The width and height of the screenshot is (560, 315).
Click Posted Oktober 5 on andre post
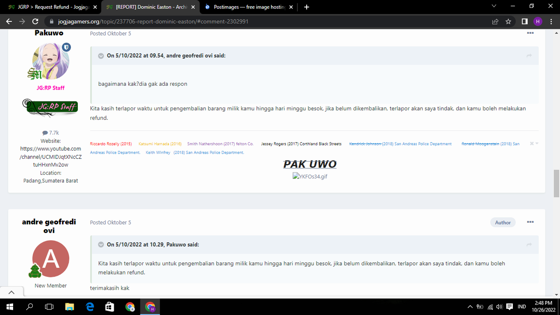tap(110, 222)
